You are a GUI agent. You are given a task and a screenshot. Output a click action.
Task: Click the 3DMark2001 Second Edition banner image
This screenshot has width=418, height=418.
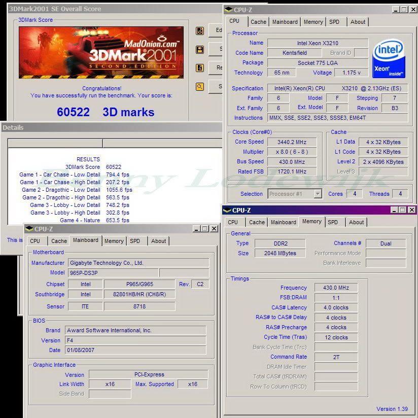pos(101,52)
